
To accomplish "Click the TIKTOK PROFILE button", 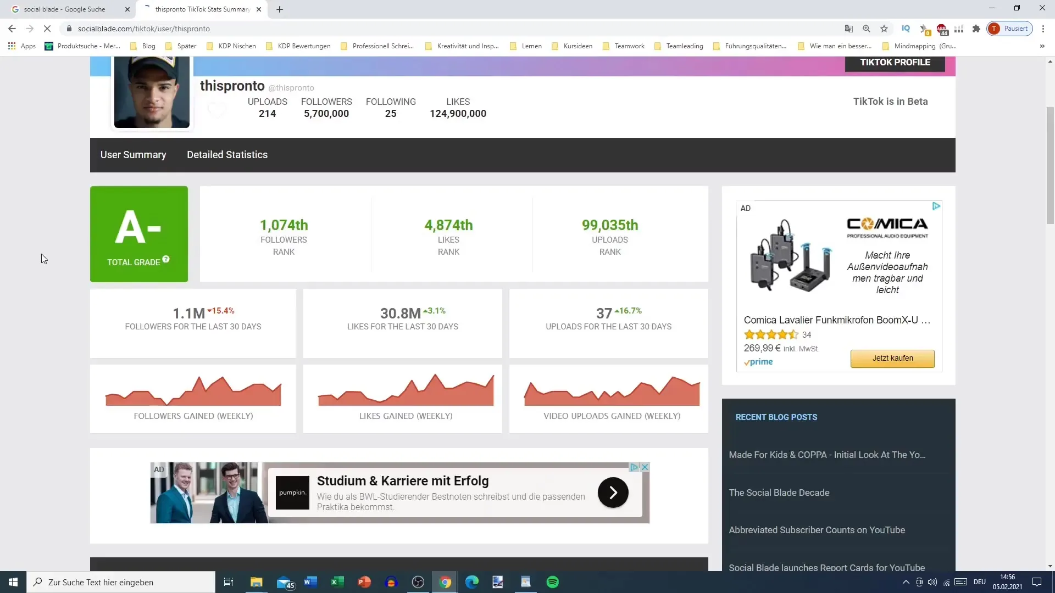I will (895, 63).
